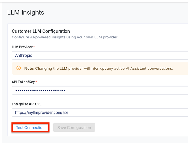
Task: Click the LLM Provider field label
Action: [22, 47]
